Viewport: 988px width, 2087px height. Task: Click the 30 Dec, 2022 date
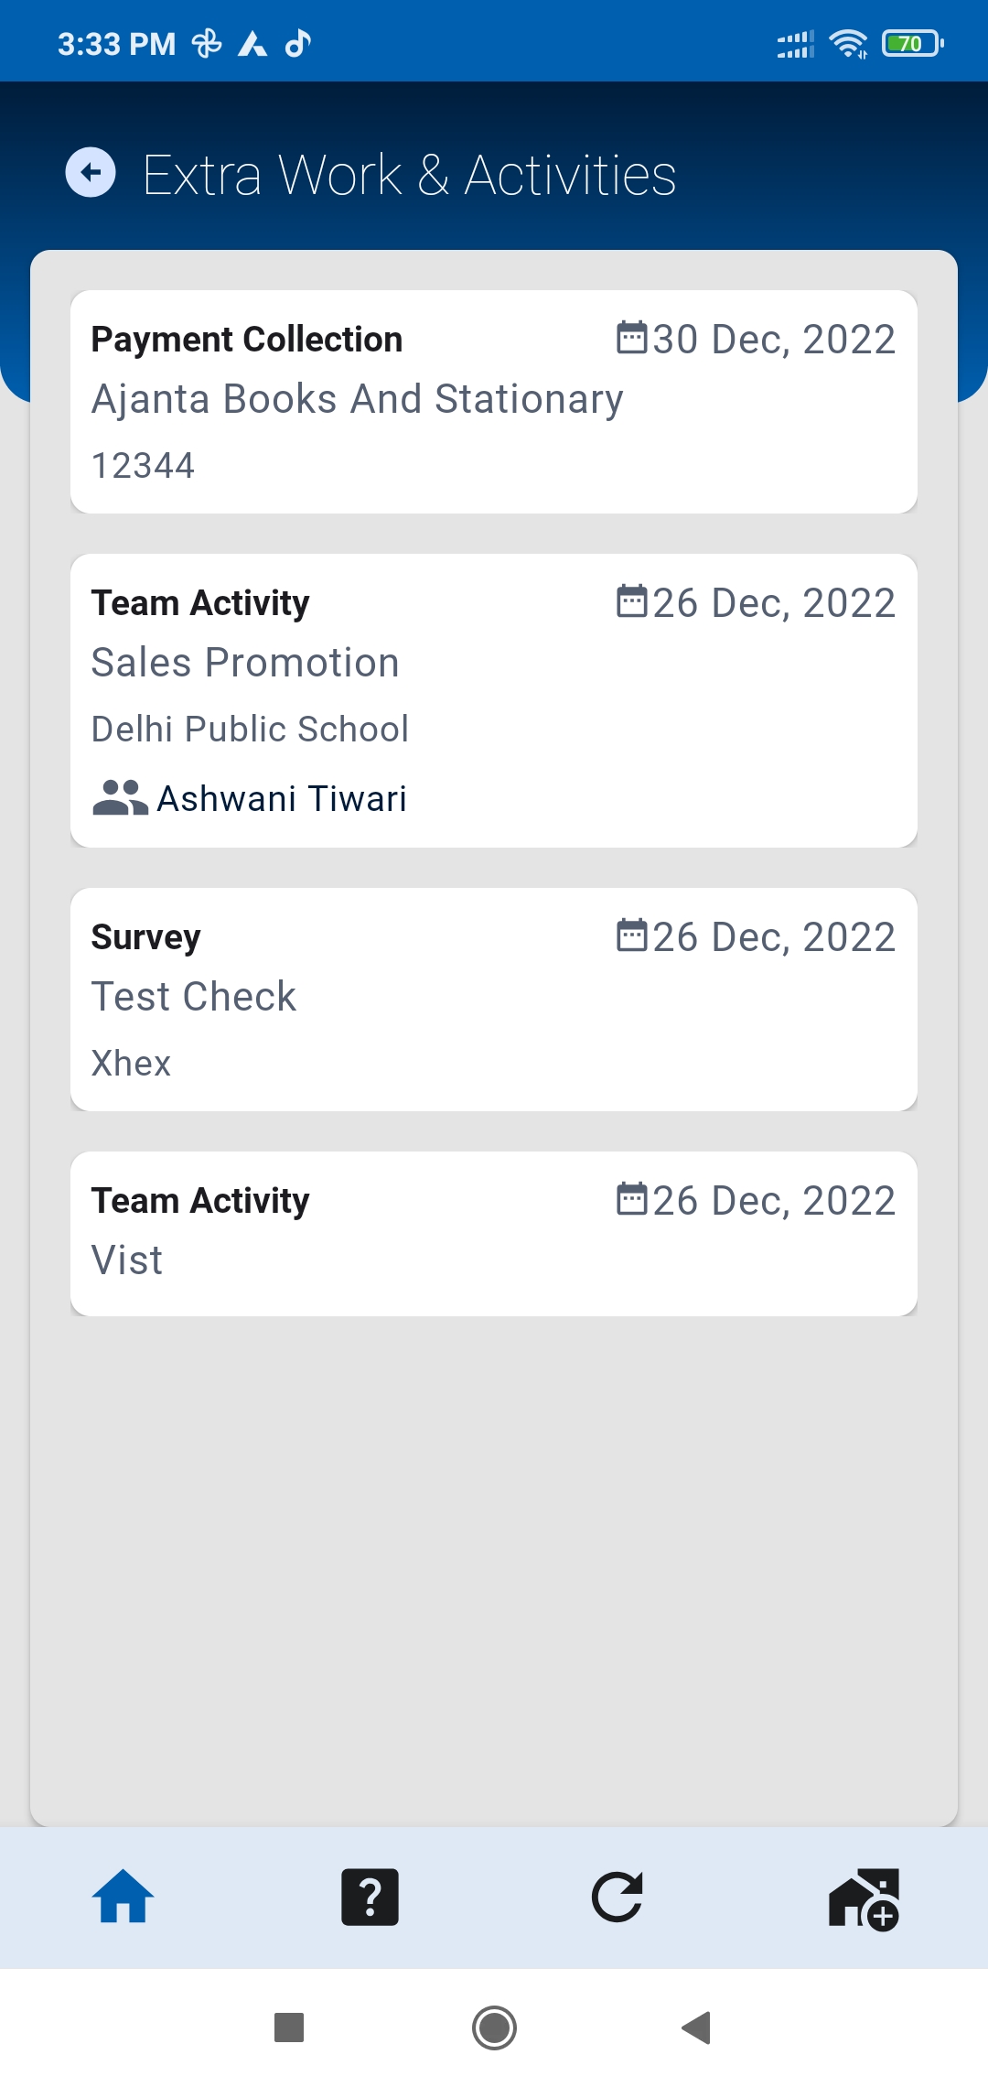pos(774,339)
